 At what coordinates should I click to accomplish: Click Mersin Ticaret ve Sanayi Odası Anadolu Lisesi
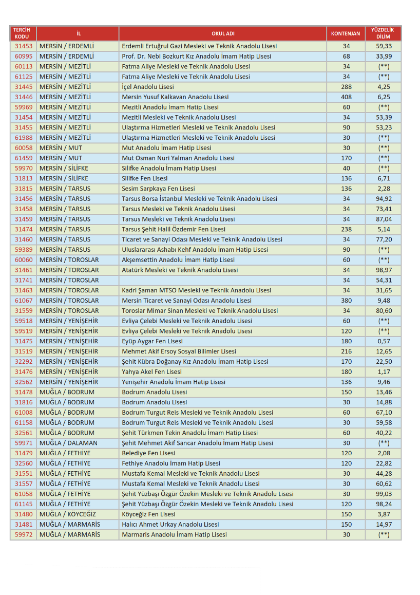coord(186,301)
